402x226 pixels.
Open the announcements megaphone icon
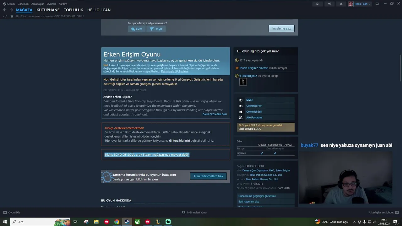point(329,4)
